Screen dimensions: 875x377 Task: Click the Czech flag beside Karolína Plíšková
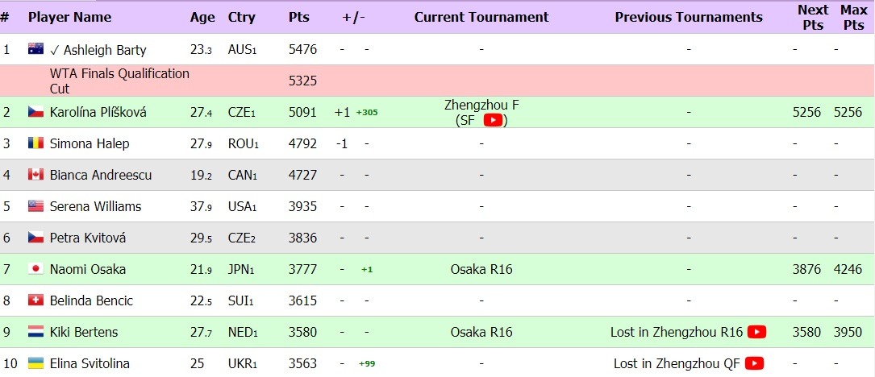[35, 112]
